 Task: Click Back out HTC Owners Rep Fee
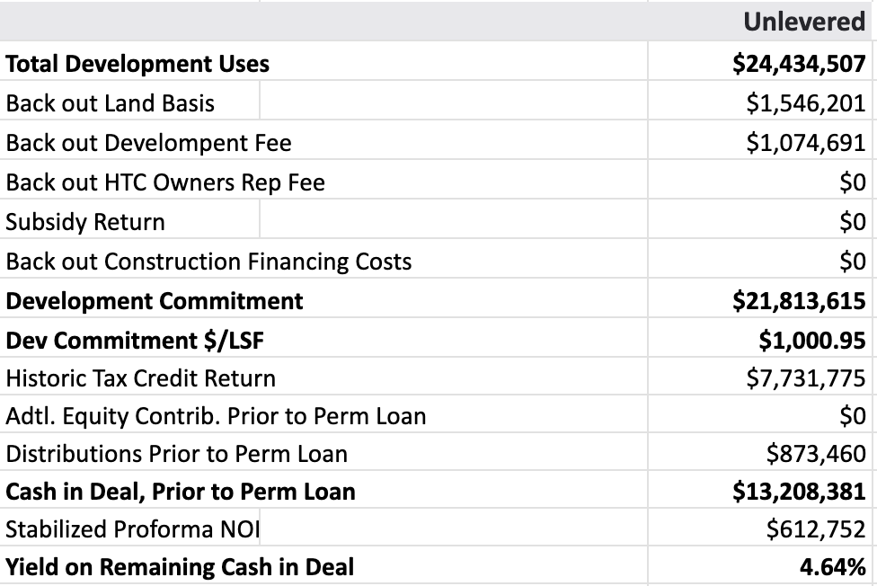pyautogui.click(x=165, y=182)
